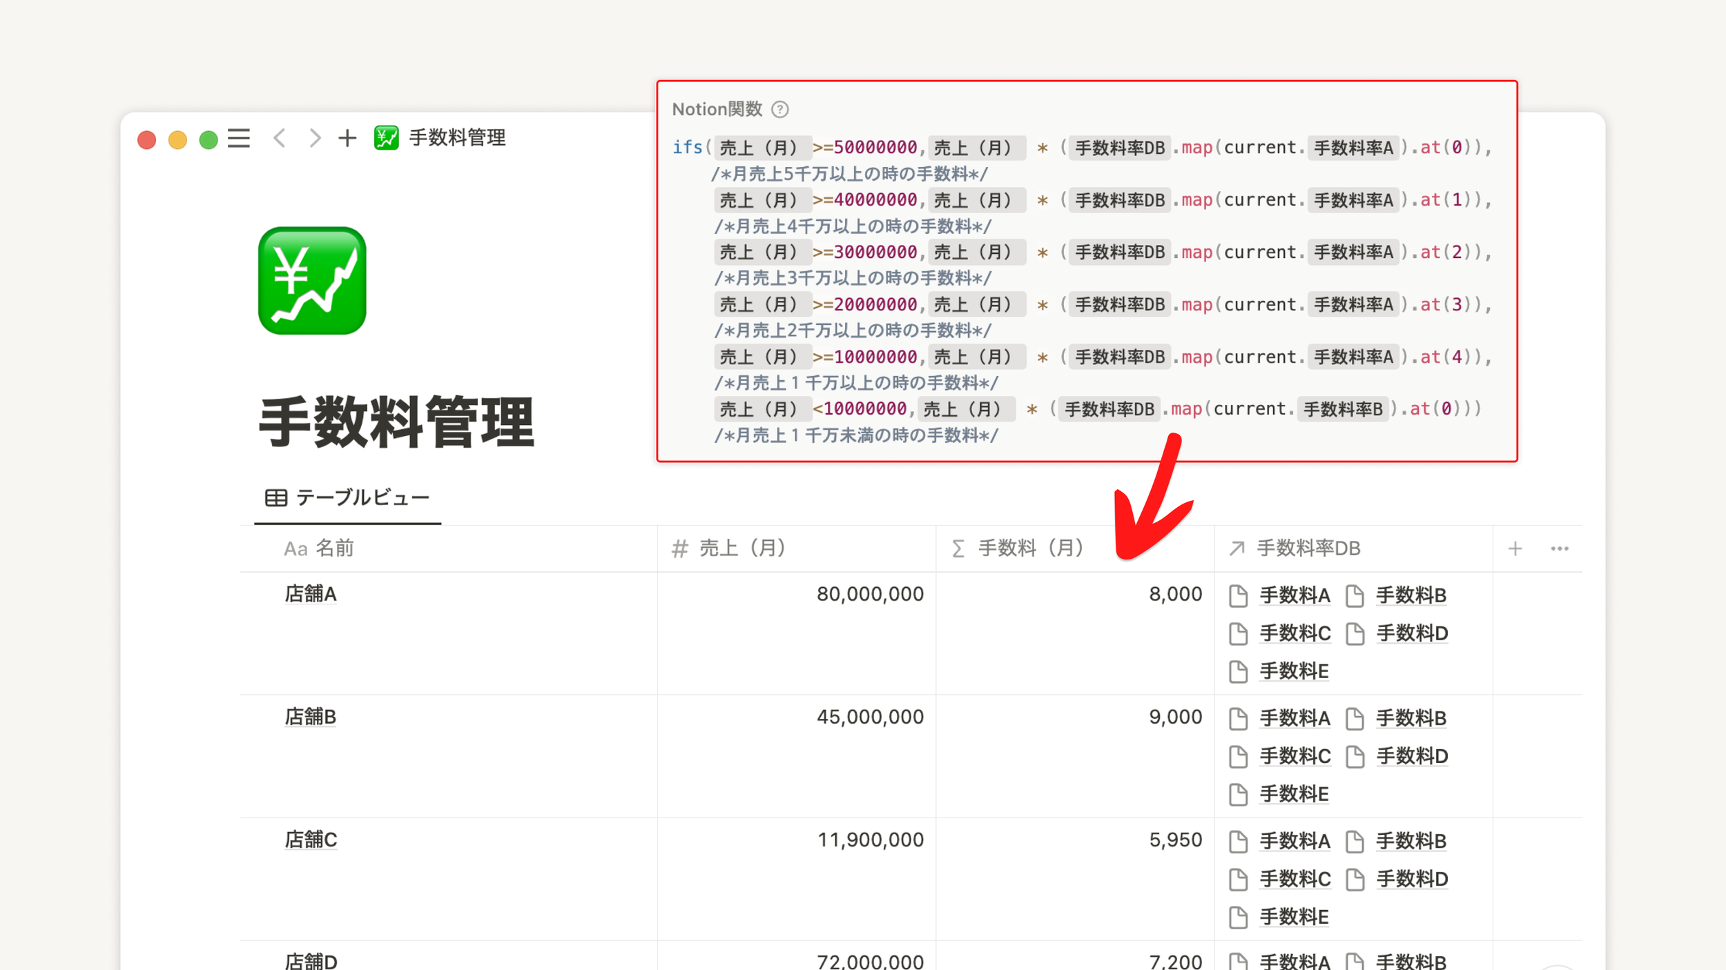Viewport: 1726px width, 970px height.
Task: Click the 5,950 formula cell for 店舗C
Action: [1174, 840]
